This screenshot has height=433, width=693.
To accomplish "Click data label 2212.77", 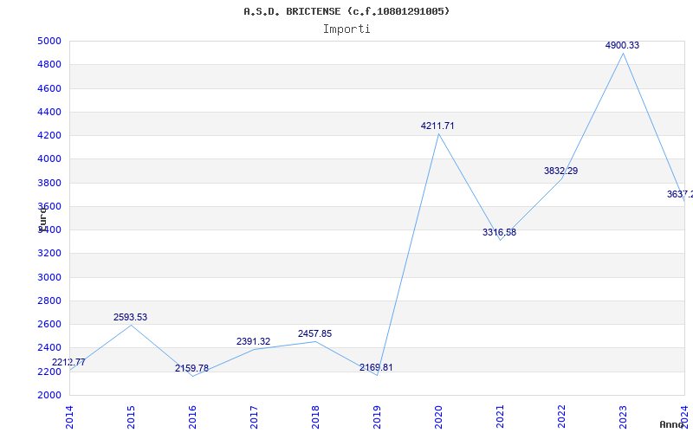I will click(x=68, y=363).
